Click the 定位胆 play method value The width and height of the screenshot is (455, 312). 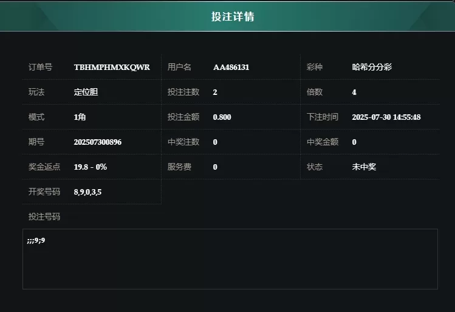(86, 92)
